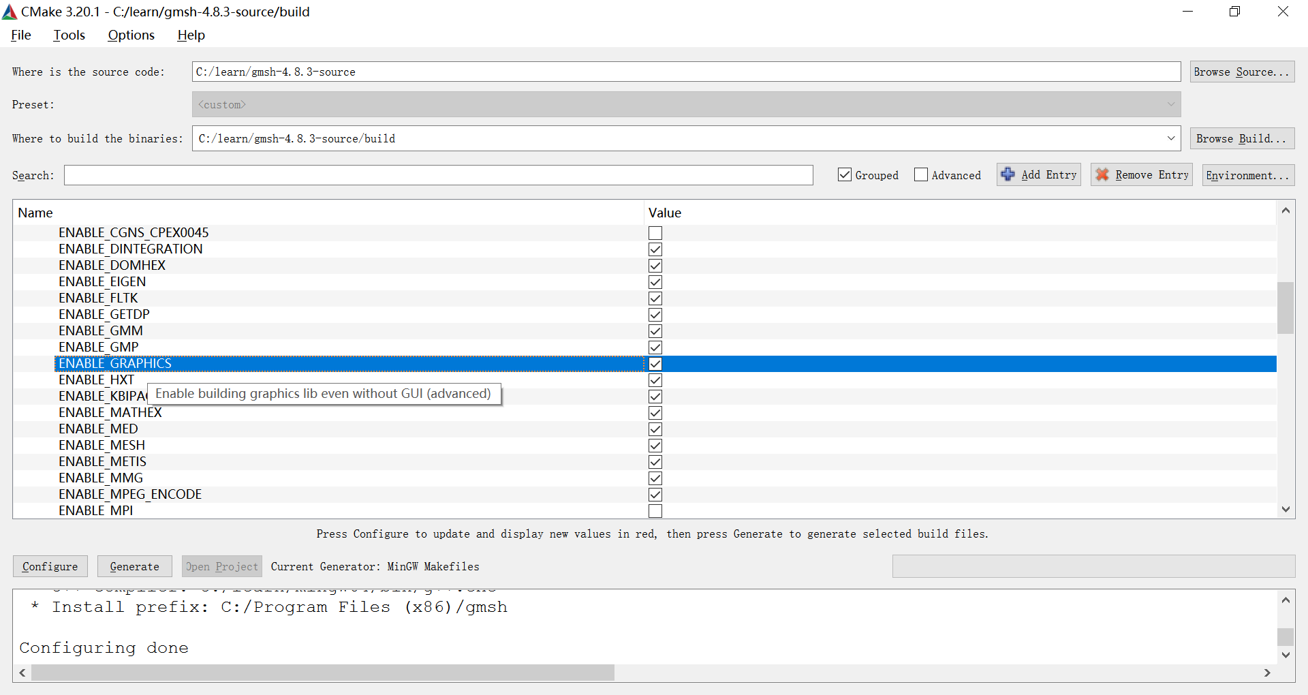
Task: Click the CMake logo in the title bar
Action: tap(9, 12)
